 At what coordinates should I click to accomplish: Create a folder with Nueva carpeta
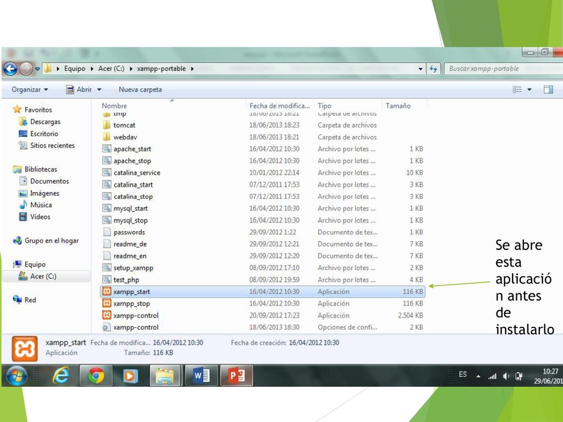[140, 90]
